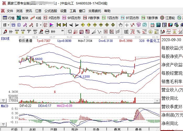Select the red step-line icon marked 9

click(x=31, y=25)
